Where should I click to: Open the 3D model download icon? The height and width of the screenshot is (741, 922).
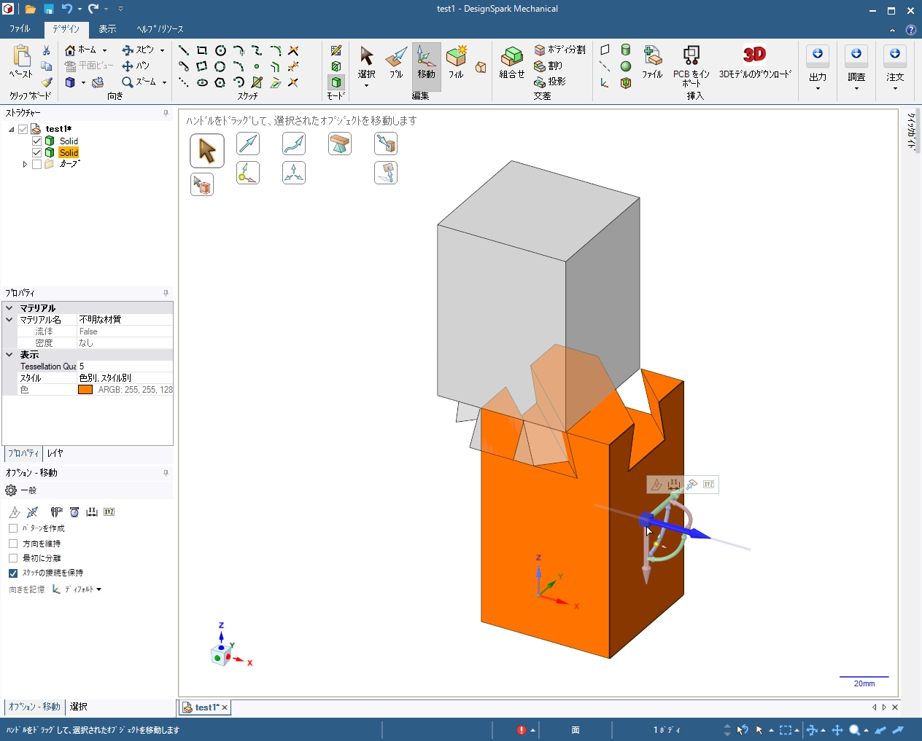[754, 55]
